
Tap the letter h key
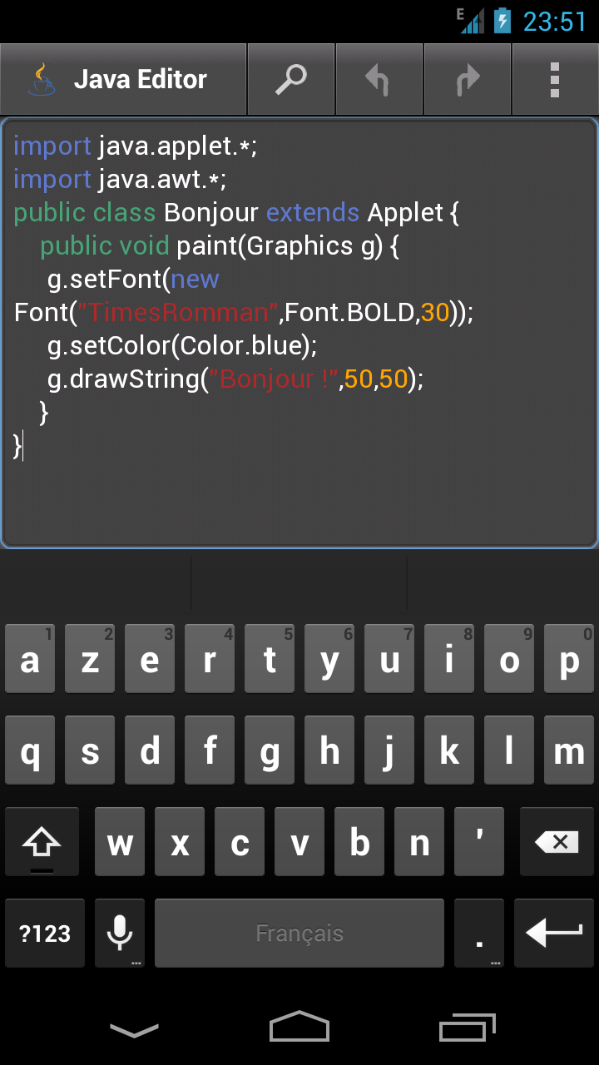pyautogui.click(x=329, y=750)
